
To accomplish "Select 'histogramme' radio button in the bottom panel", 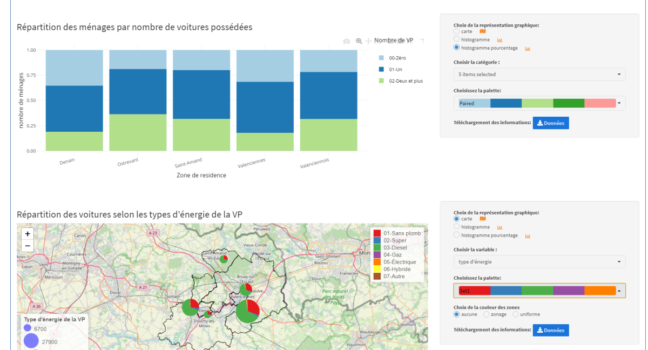I will point(457,227).
